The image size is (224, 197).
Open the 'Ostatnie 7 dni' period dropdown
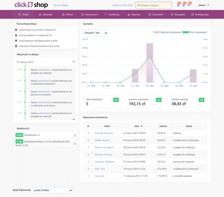point(95,33)
